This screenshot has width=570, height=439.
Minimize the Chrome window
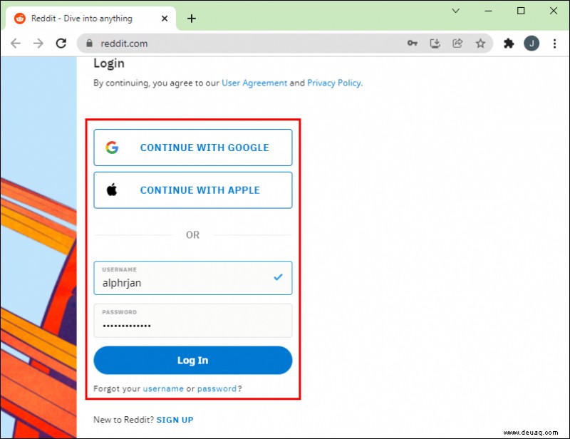tap(488, 11)
